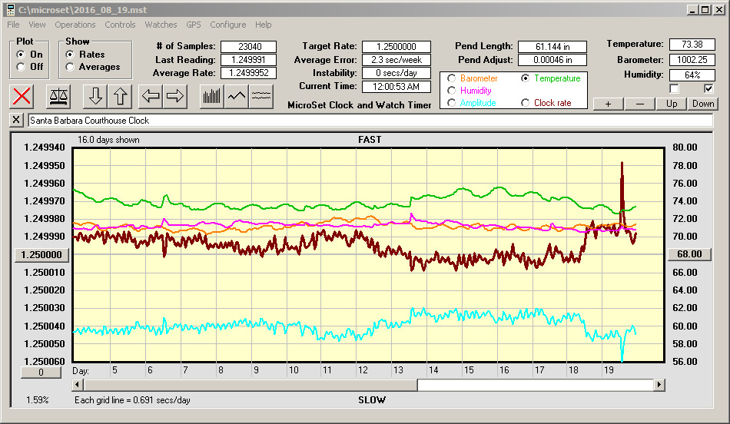This screenshot has height=424, width=730.
Task: Tick the unchecked box under Humidity
Action: pyautogui.click(x=674, y=88)
